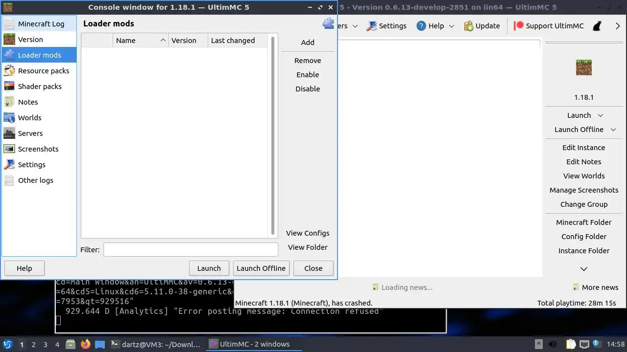Click Help button in console window
Screen dimensions: 627x352
coord(24,268)
